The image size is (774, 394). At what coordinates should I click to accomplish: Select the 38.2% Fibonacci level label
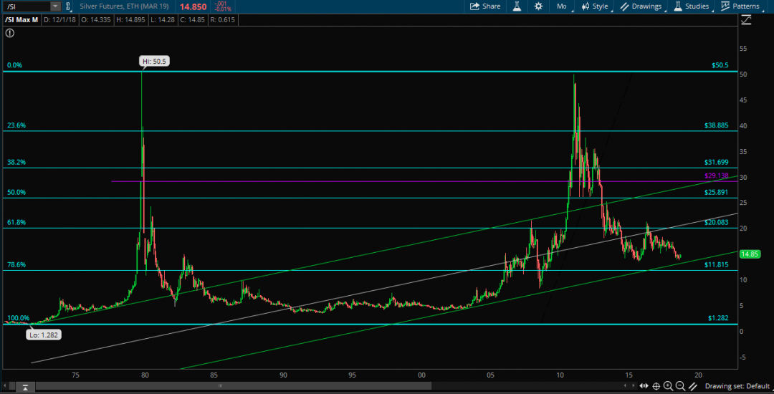16,162
